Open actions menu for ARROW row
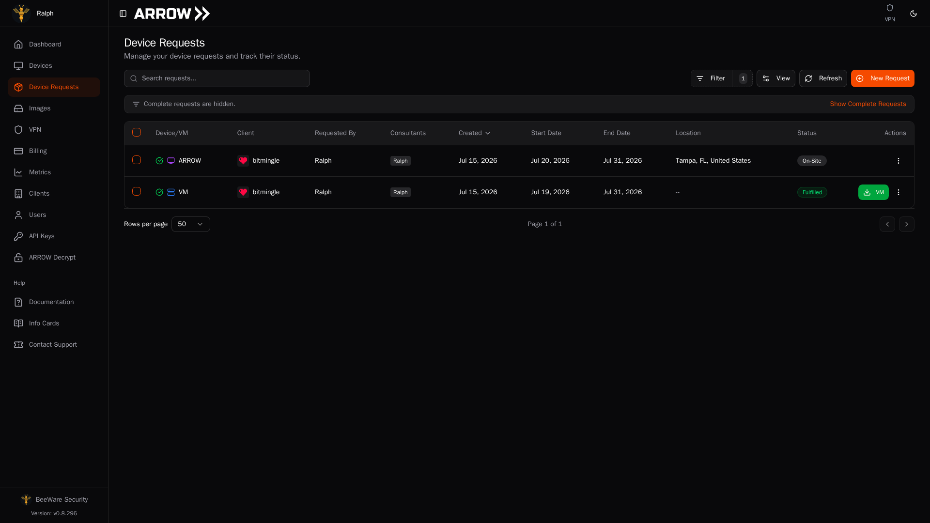The image size is (930, 523). pos(898,161)
